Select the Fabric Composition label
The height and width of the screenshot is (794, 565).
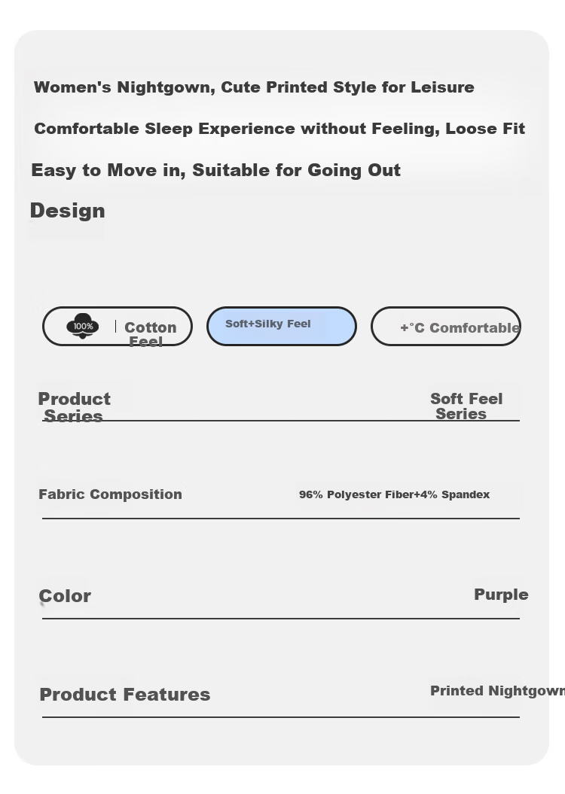coord(111,494)
